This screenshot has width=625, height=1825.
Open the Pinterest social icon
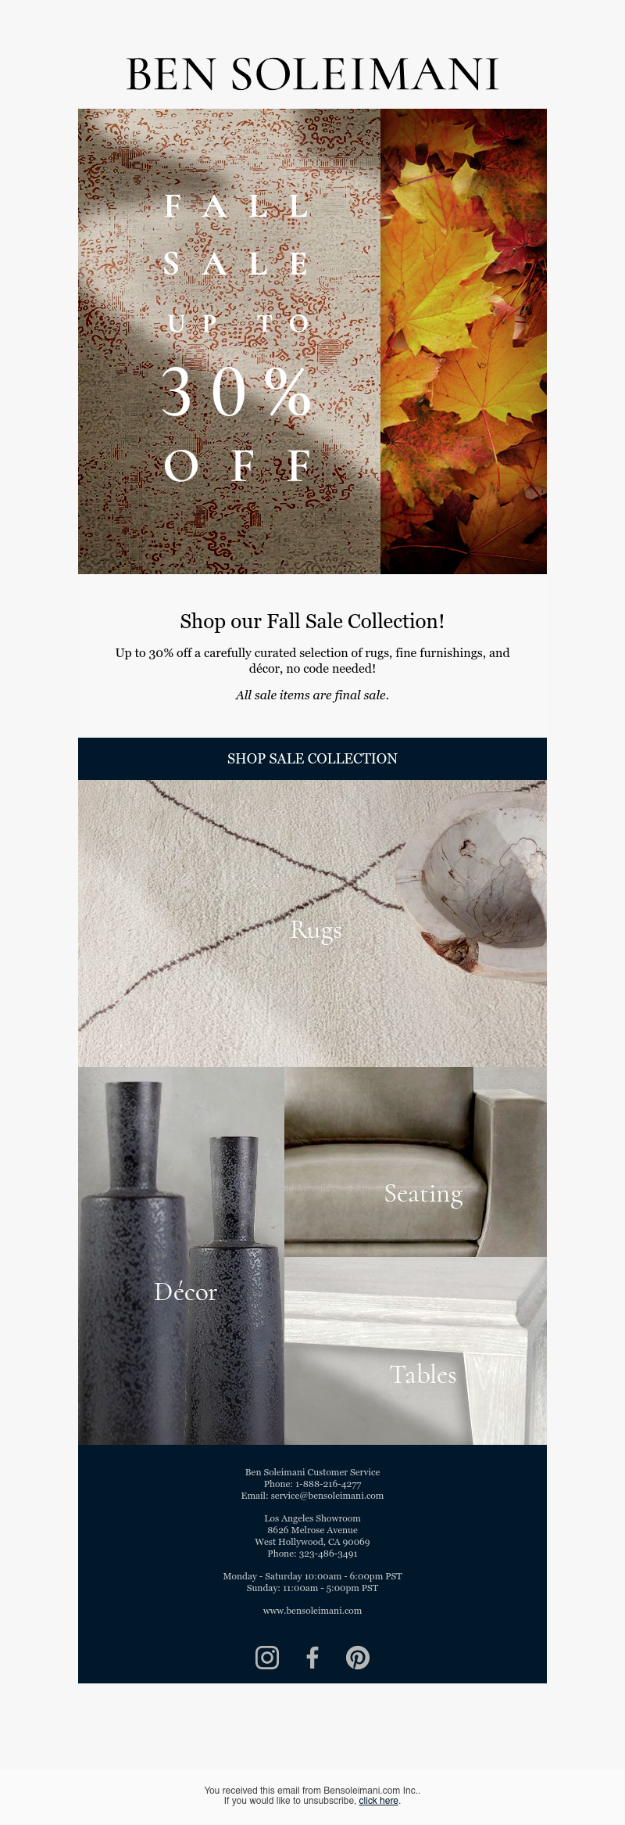[x=358, y=1658]
